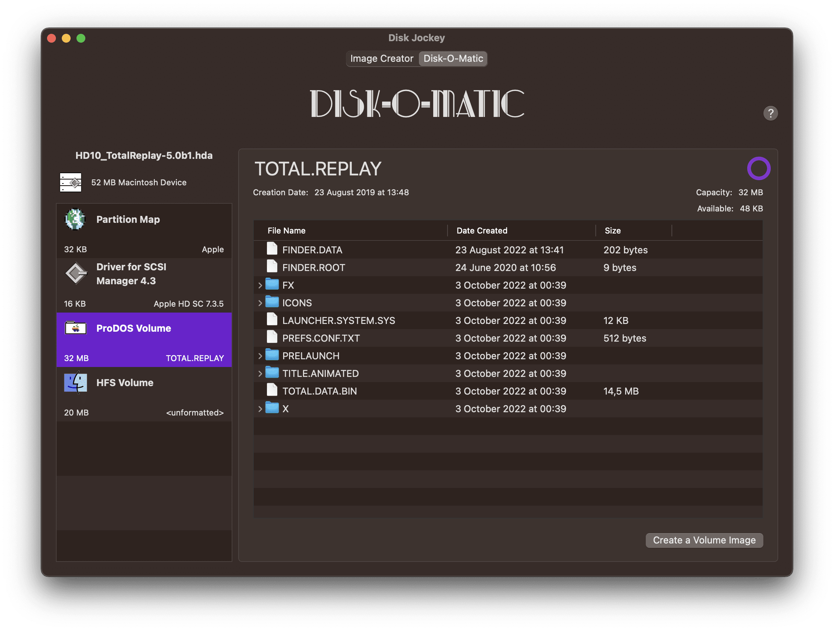Click the 512 bytes size value

click(x=625, y=338)
